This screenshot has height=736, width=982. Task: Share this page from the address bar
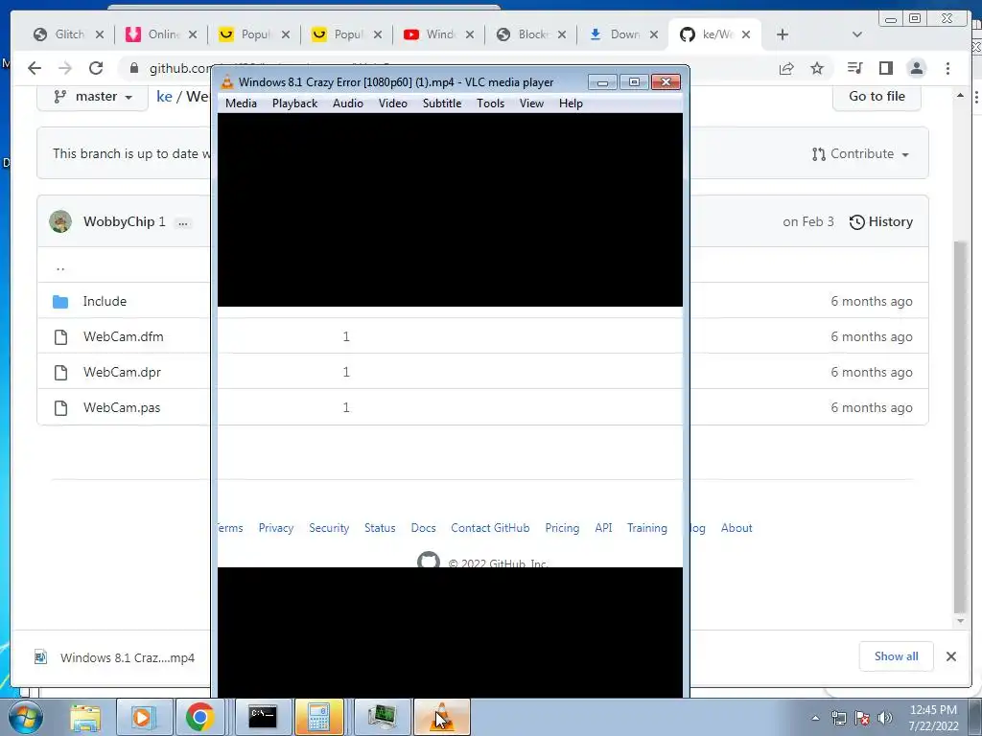click(x=786, y=68)
